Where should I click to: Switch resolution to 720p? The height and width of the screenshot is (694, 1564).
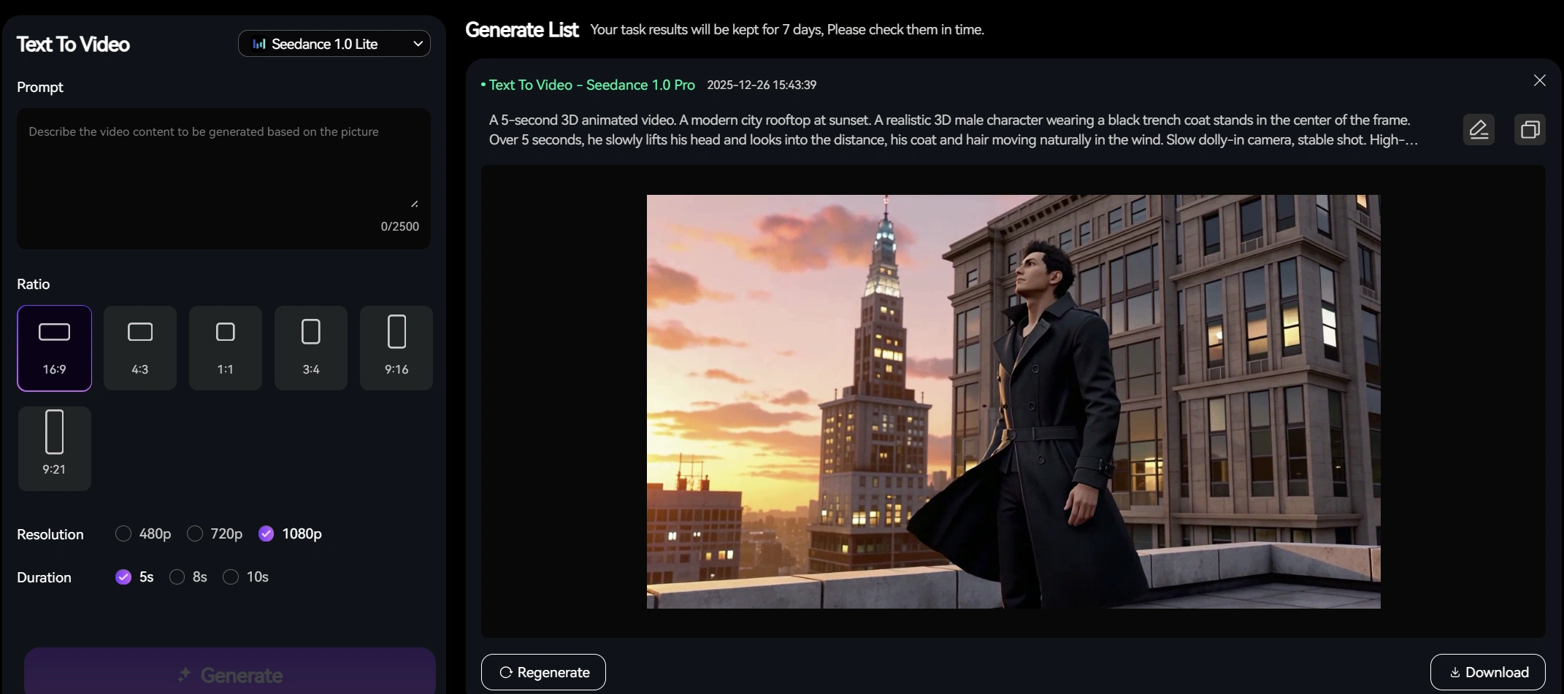coord(194,533)
